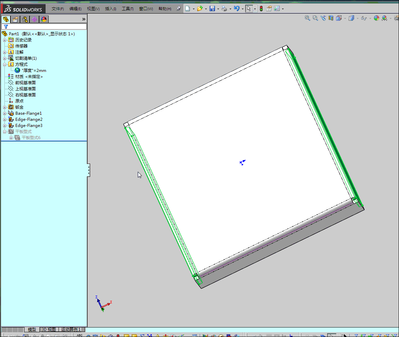Expand the Base-Flange1 node
The height and width of the screenshot is (337, 399).
coord(4,113)
